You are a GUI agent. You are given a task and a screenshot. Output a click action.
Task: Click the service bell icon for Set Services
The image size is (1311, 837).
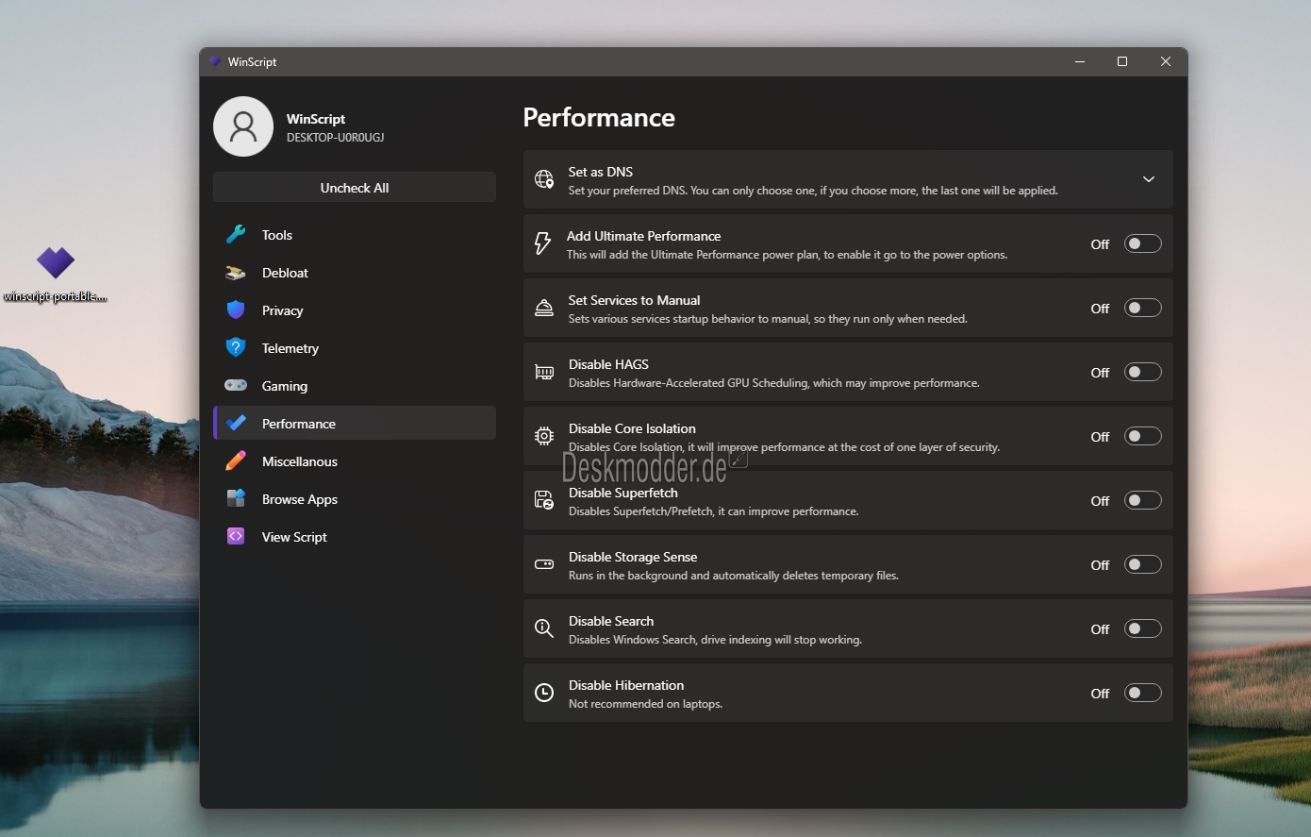pos(544,308)
